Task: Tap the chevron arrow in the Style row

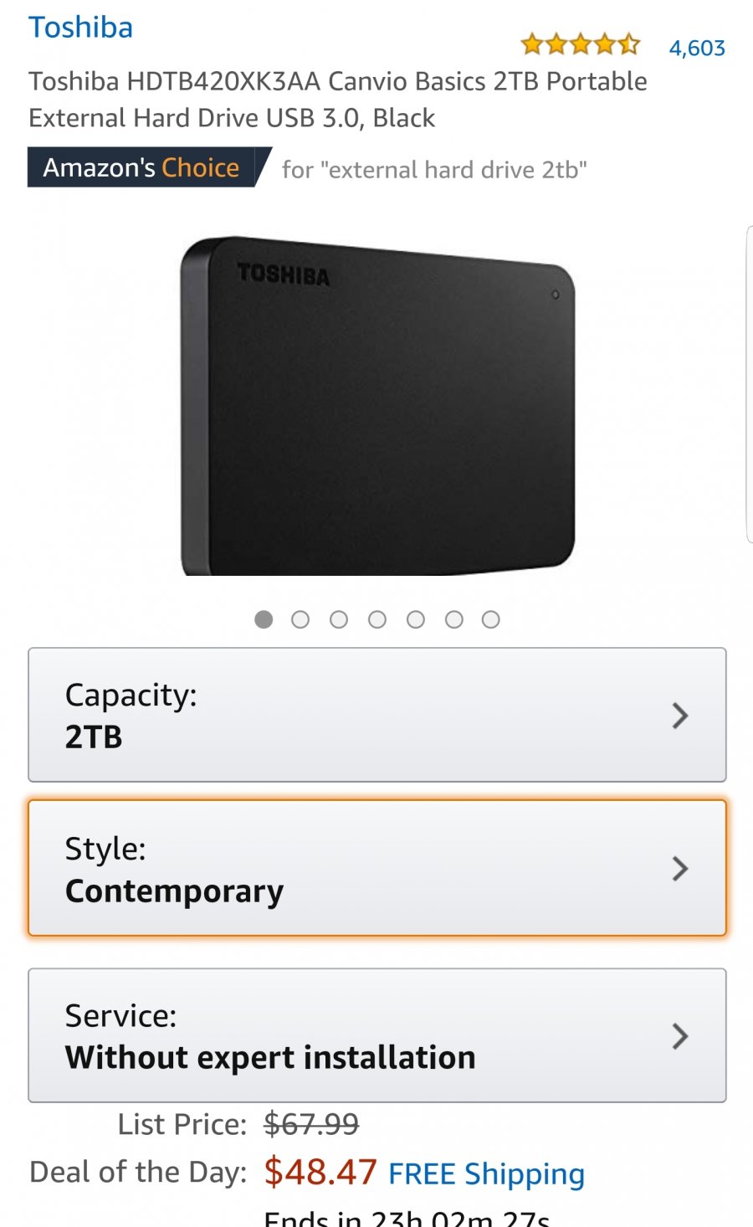Action: [680, 869]
